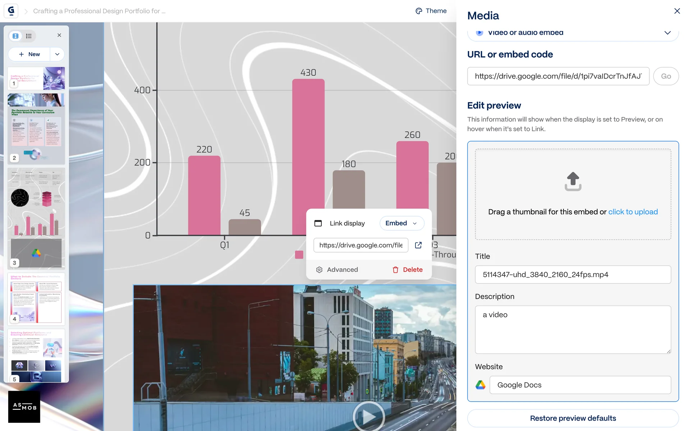Close the card sidebar panel
Screen dimensions: 690x431
click(59, 35)
